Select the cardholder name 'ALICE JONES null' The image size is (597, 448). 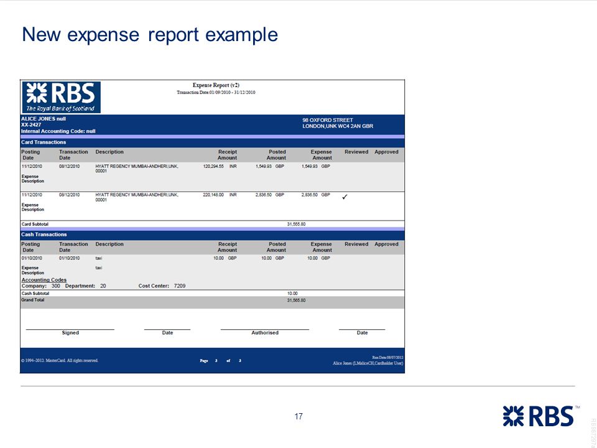point(44,119)
